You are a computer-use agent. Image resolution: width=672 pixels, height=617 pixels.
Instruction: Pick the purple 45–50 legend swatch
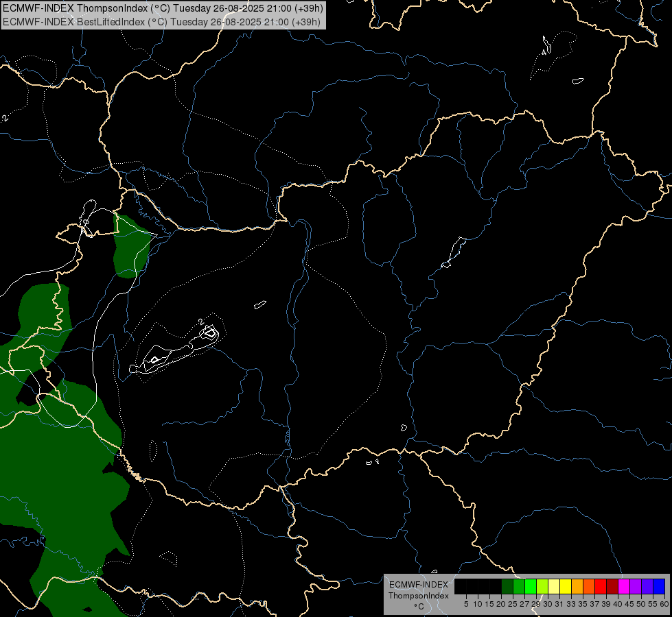click(x=636, y=586)
